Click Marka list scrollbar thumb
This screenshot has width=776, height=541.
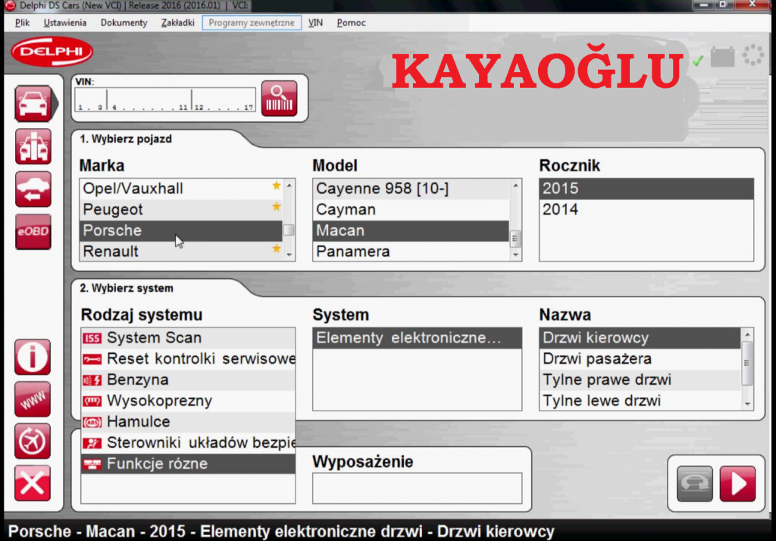tap(289, 230)
